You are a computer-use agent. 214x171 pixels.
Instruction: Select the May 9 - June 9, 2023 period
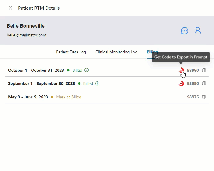click(x=28, y=97)
